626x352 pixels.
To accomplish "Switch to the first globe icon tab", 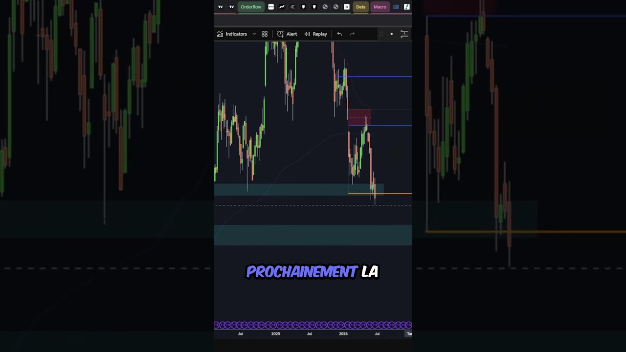I will 325,7.
